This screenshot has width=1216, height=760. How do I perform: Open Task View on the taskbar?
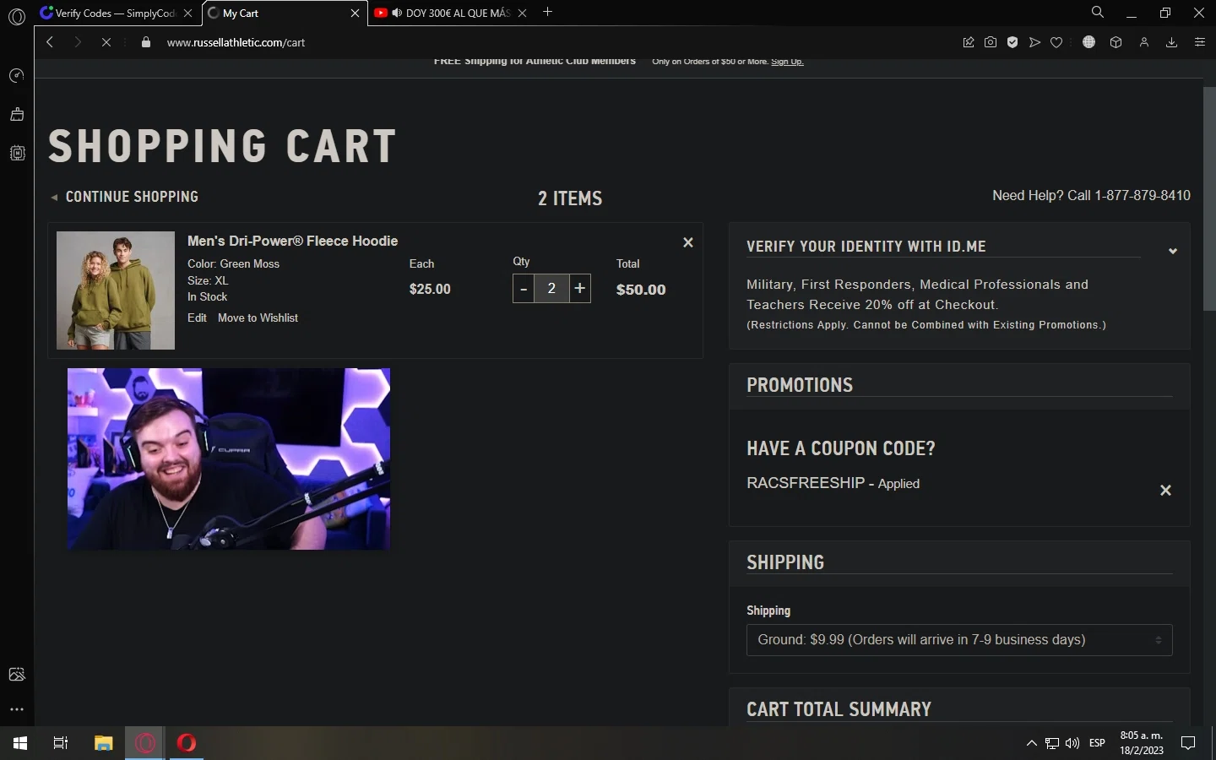pos(61,743)
